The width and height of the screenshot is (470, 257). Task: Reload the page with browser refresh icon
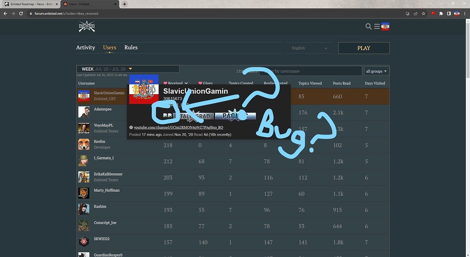pyautogui.click(x=21, y=14)
